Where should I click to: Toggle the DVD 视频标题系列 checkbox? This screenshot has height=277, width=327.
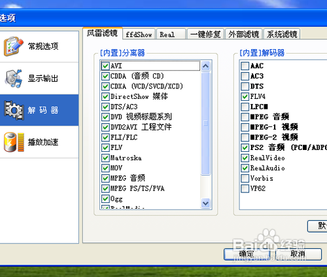(x=105, y=117)
